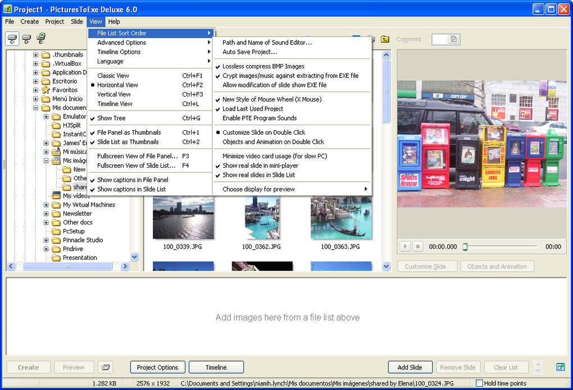573x390 pixels.
Task: Open the comment template icon button
Action: point(453,39)
